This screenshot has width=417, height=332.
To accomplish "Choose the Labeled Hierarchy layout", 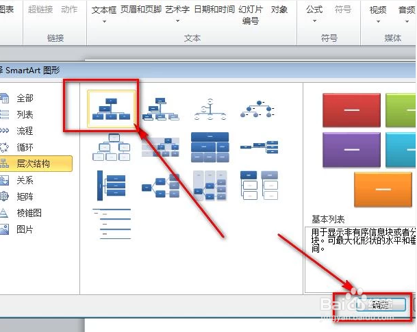I will coord(161,147).
